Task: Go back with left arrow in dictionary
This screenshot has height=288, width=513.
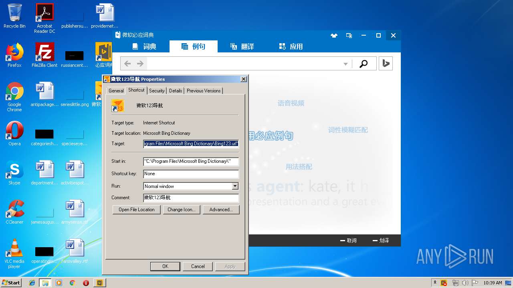Action: click(127, 64)
